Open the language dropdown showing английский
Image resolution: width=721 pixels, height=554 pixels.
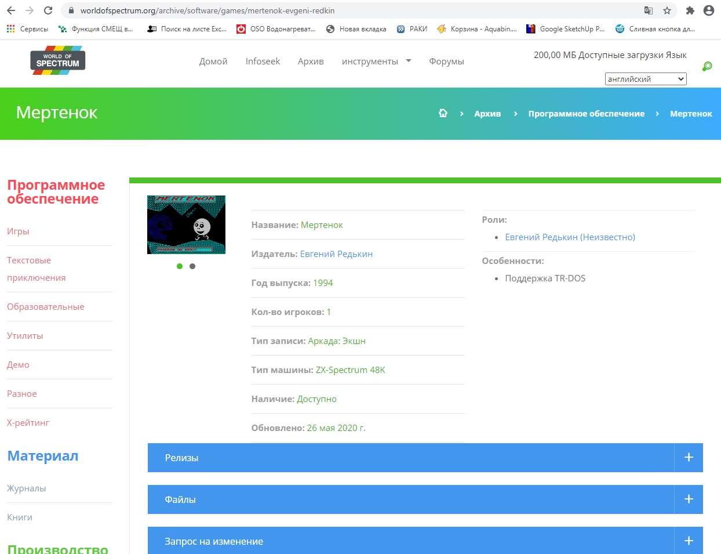tap(646, 79)
